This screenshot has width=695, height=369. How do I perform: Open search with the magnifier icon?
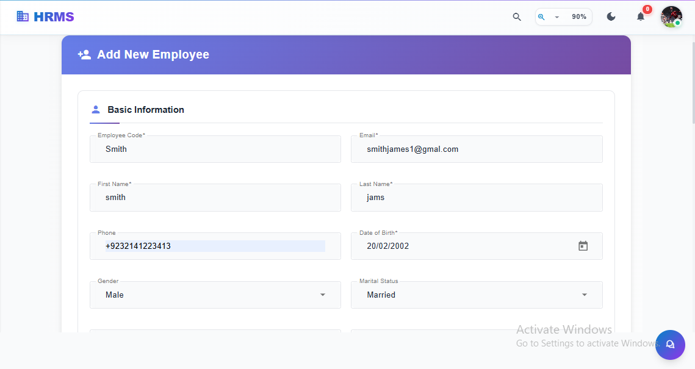click(x=517, y=17)
